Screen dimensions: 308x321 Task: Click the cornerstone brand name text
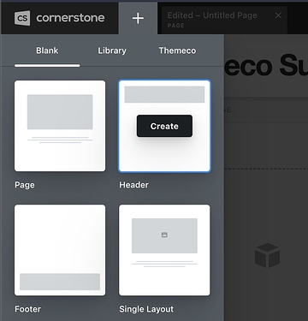click(x=70, y=18)
